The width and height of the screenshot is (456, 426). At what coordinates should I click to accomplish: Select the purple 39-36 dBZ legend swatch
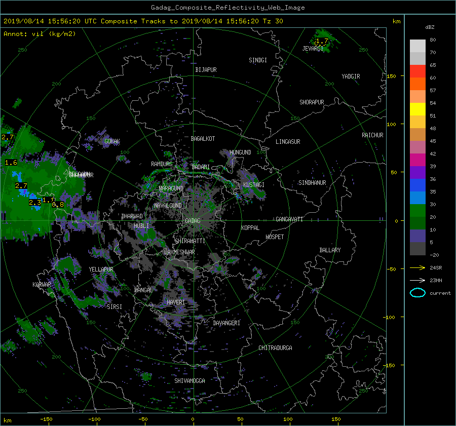coord(417,172)
